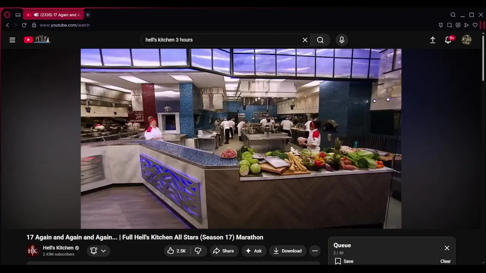Focus the youtube.com/watch address bar

pos(65,25)
